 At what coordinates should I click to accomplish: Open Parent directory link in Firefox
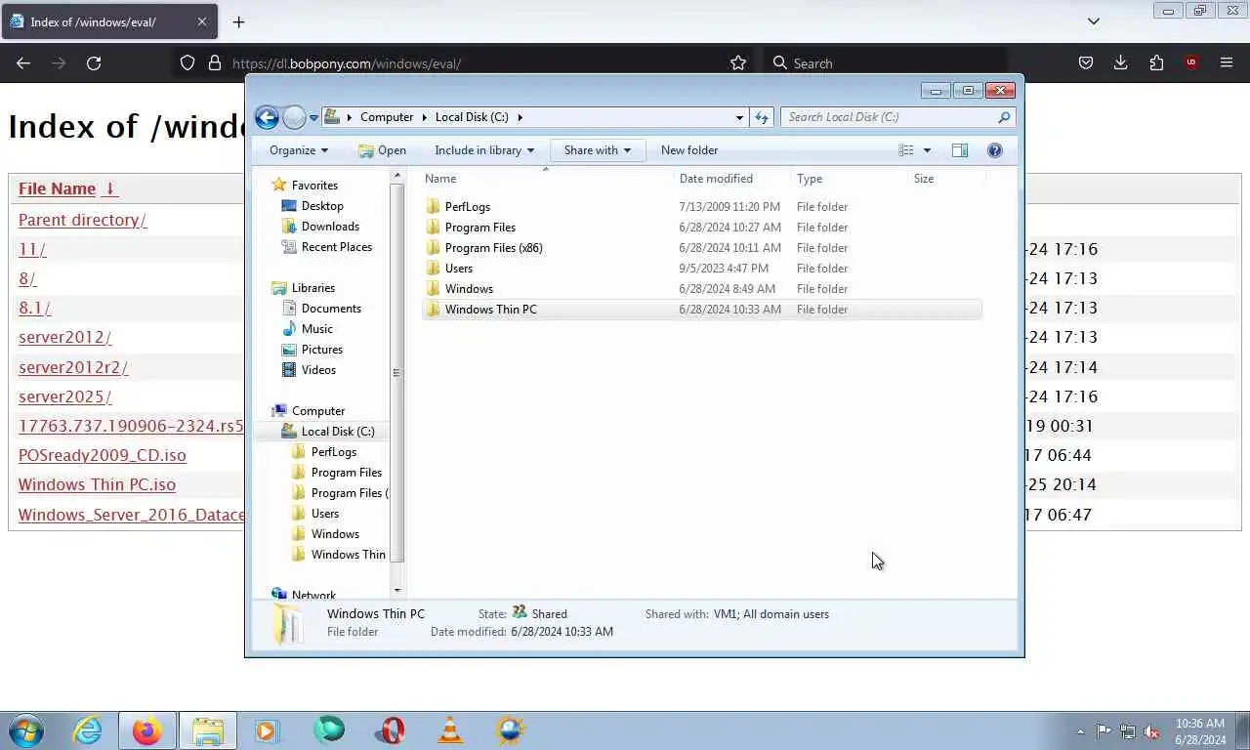click(82, 220)
